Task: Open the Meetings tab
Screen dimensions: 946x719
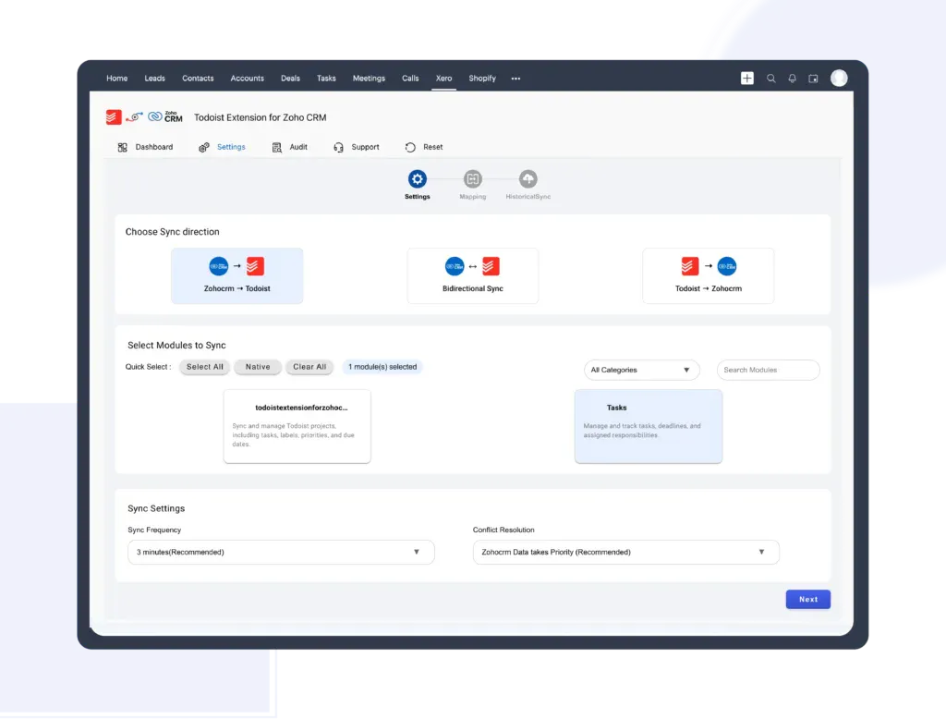Action: 369,79
